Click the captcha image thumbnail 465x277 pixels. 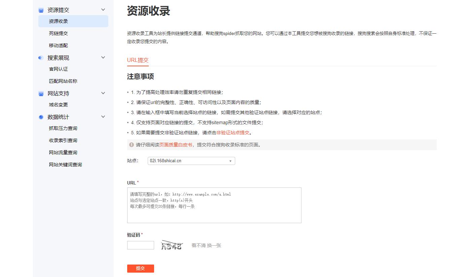[172, 245]
